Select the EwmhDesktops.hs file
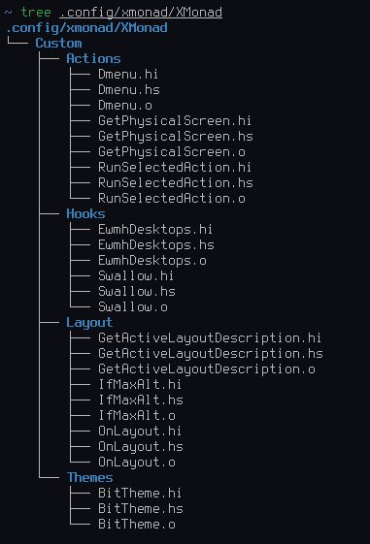The image size is (370, 544). tap(156, 245)
